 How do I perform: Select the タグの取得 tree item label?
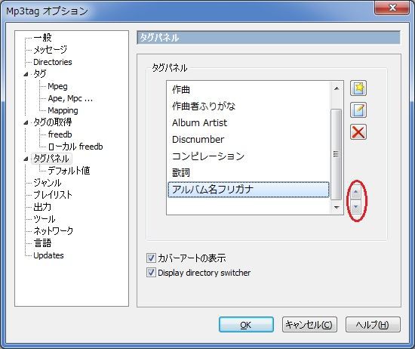click(52, 122)
